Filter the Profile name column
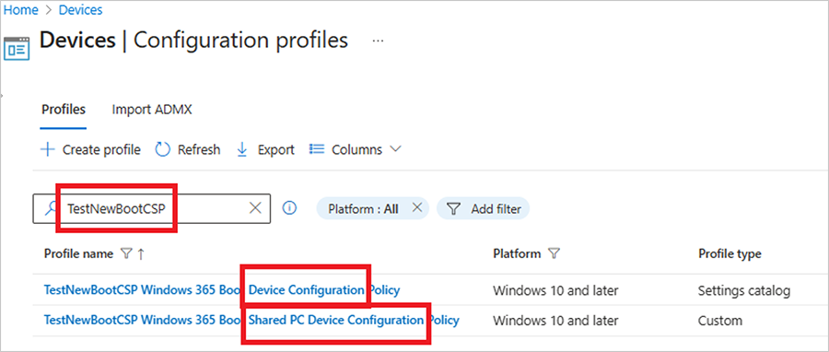The height and width of the screenshot is (352, 829). 126,254
